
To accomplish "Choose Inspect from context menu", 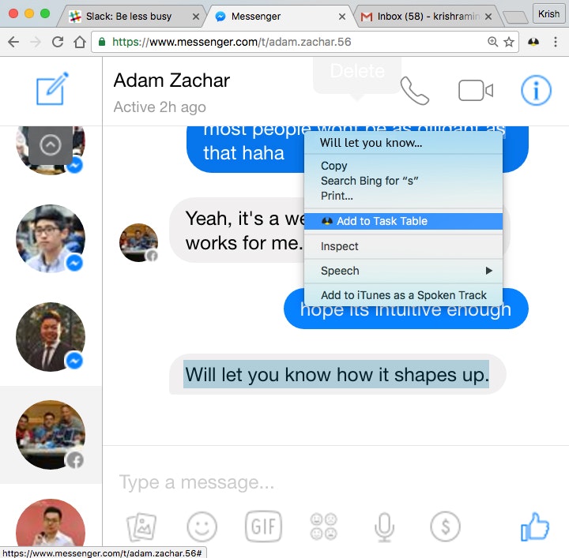I will 403,246.
